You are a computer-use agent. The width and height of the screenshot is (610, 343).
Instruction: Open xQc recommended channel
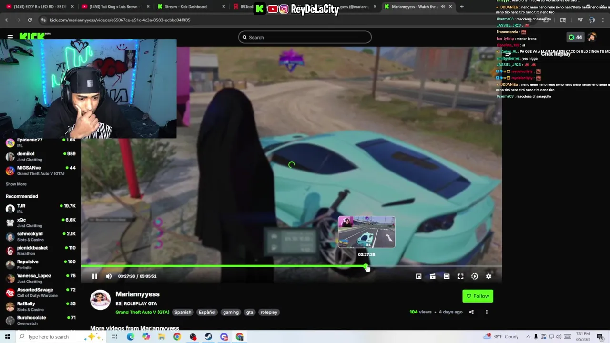coord(41,222)
